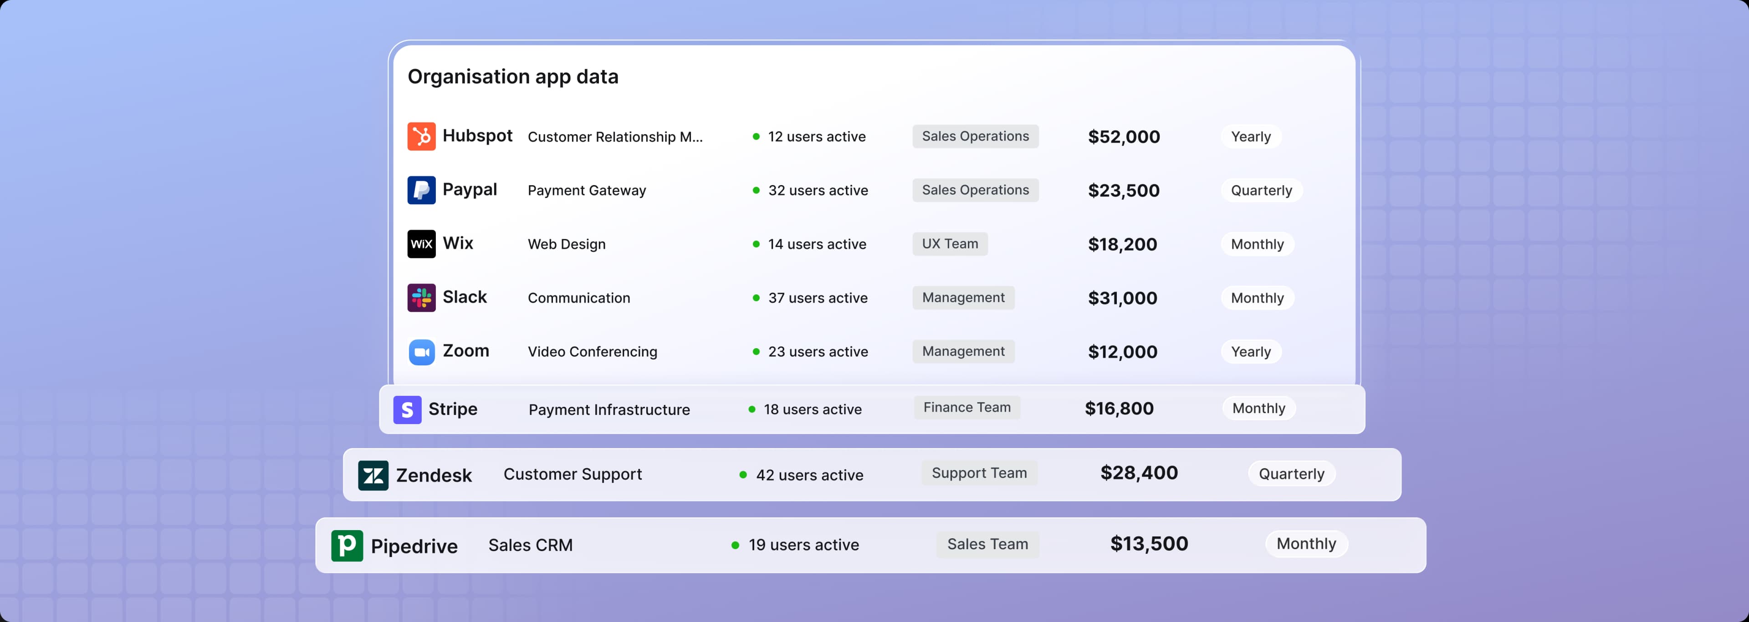The width and height of the screenshot is (1749, 622).
Task: Click the $13,500 amount
Action: point(1149,543)
